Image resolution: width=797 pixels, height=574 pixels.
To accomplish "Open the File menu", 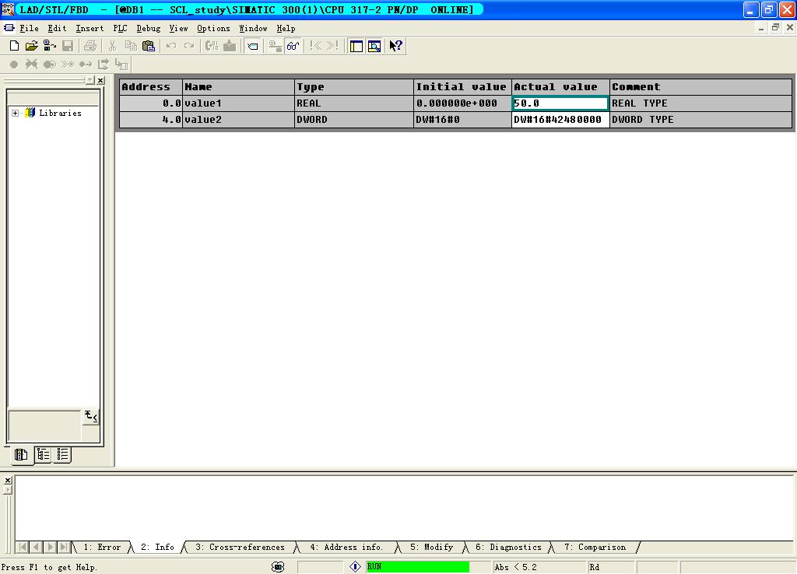I will tap(29, 29).
